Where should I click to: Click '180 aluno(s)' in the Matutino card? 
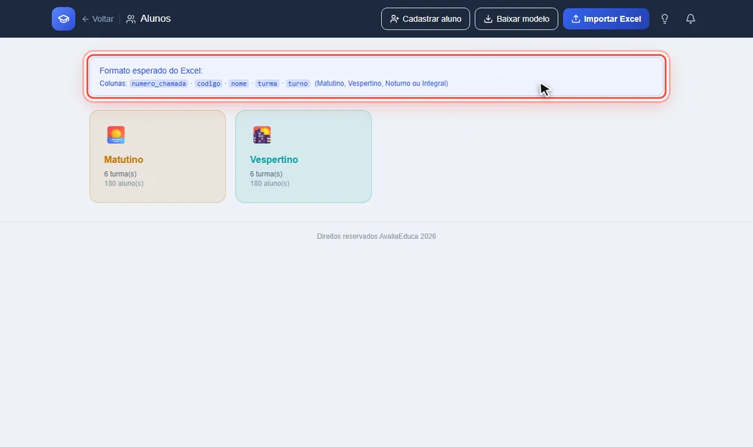124,183
